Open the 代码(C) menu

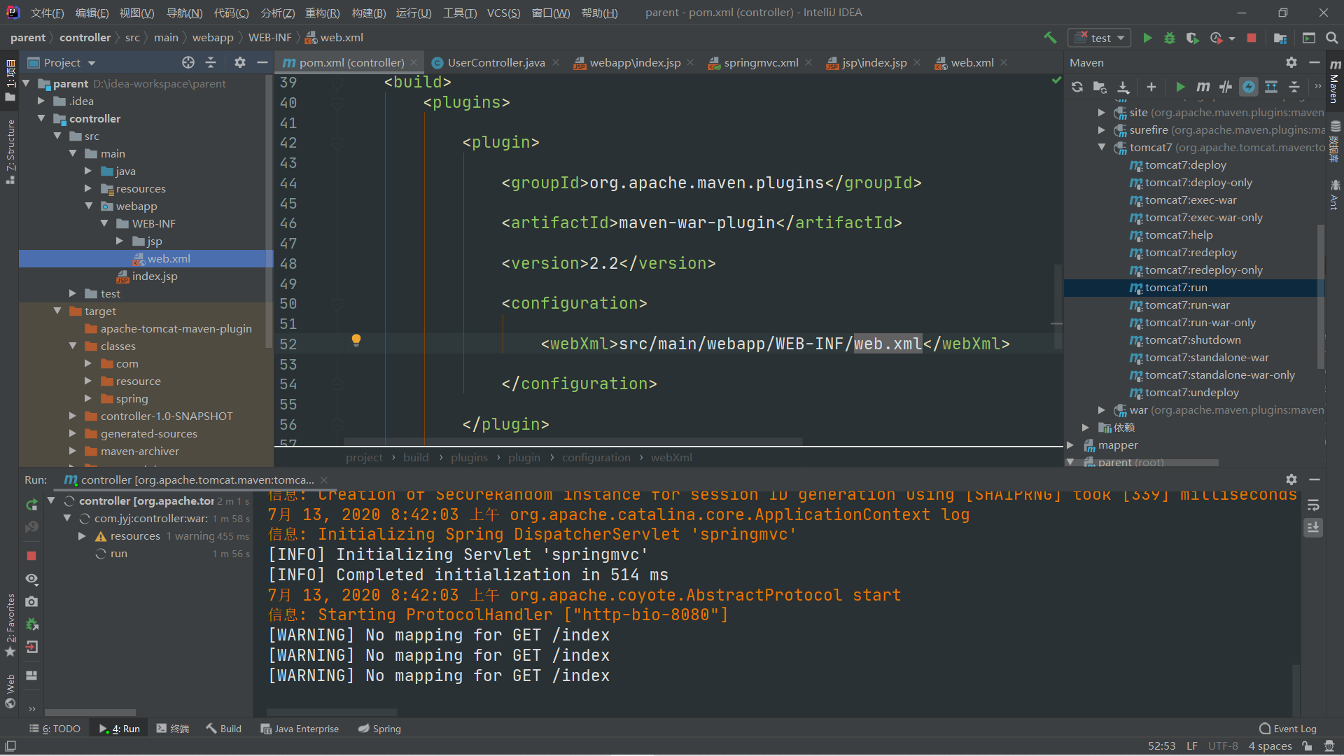tap(231, 13)
